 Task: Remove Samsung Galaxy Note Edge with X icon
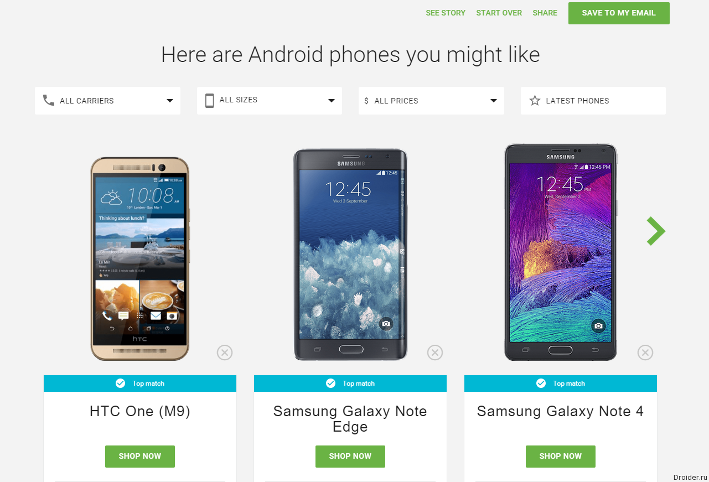pos(435,353)
